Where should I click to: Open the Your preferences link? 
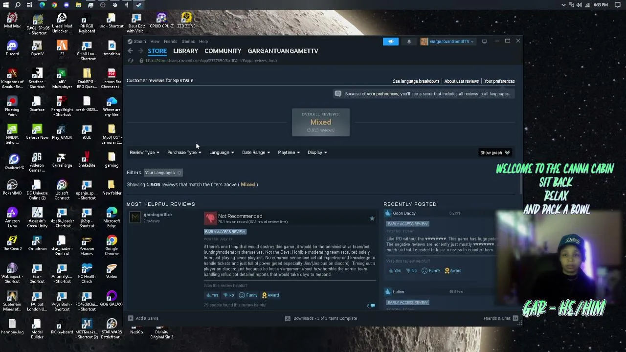[x=499, y=81]
